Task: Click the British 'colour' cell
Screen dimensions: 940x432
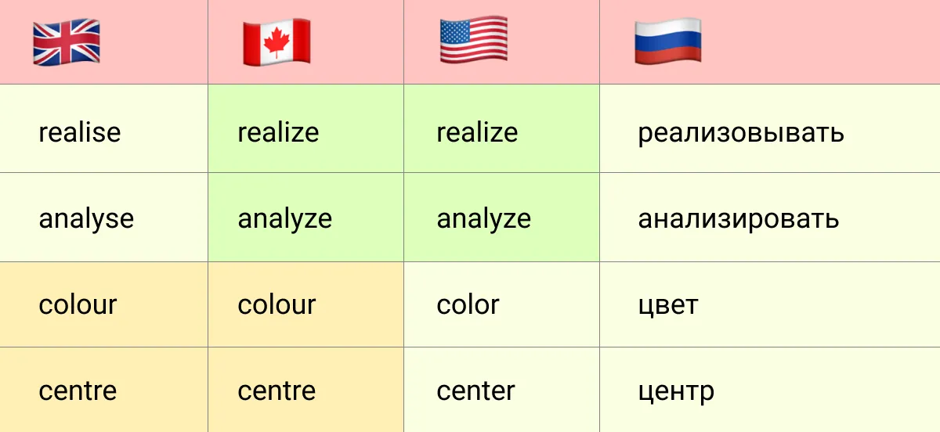Action: pos(103,304)
